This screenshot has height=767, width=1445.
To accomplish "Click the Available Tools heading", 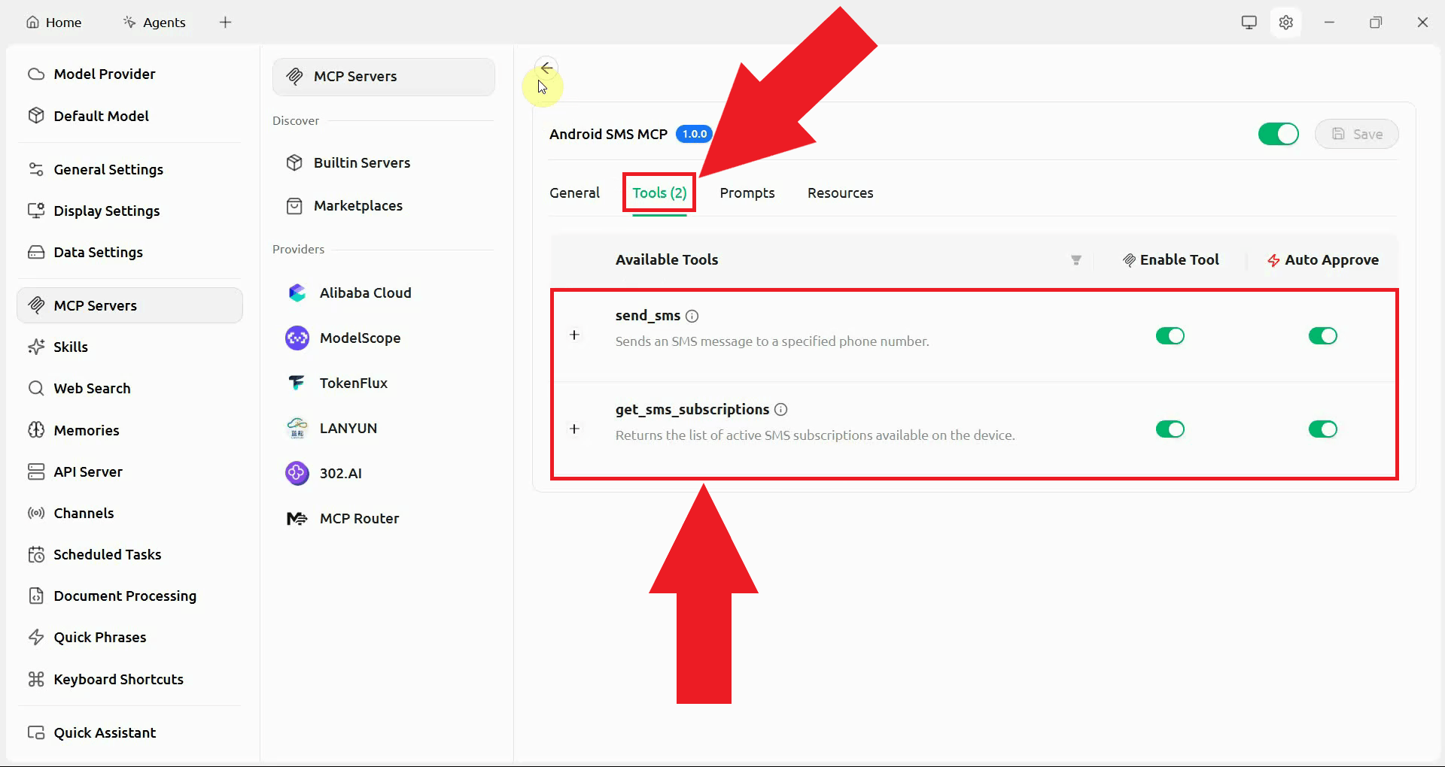I will tap(667, 259).
